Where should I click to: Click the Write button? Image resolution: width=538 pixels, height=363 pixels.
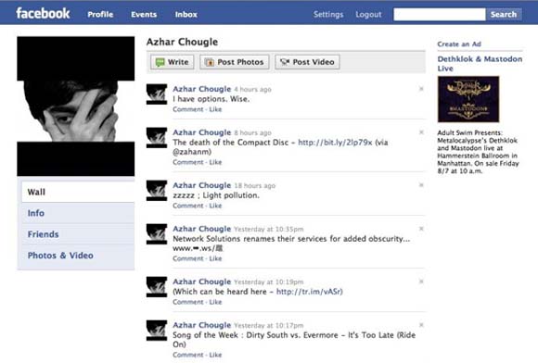click(x=173, y=62)
